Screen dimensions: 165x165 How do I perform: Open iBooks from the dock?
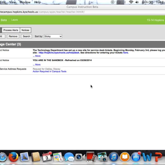[125, 157]
